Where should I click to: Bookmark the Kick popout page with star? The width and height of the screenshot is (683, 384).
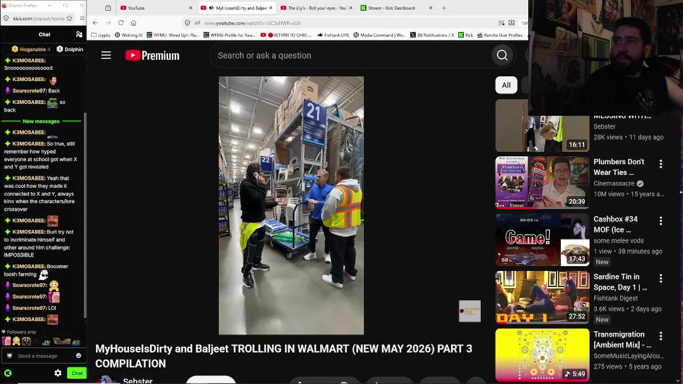coord(69,18)
